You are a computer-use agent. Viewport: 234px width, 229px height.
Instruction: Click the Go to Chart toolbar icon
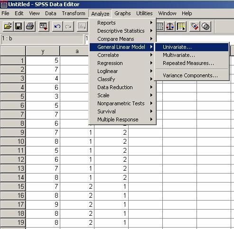pos(82,26)
